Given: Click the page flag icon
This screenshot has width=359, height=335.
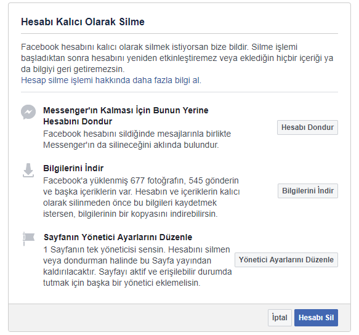Looking at the screenshot, I should (28, 238).
